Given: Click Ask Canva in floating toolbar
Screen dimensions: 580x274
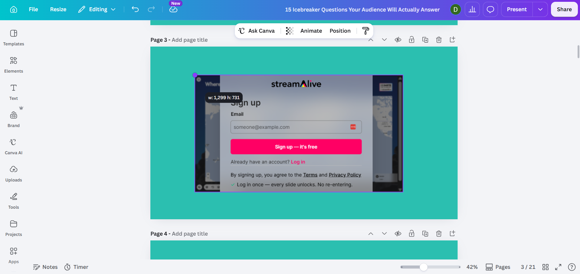Looking at the screenshot, I should pyautogui.click(x=257, y=31).
